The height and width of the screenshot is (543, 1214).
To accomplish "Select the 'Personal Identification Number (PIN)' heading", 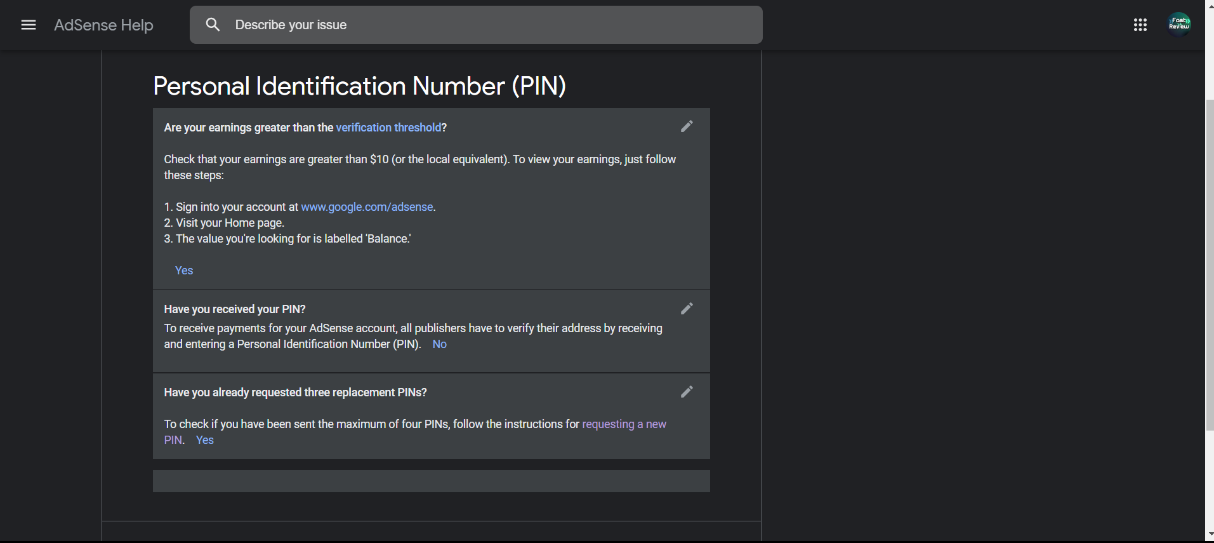I will 359,86.
